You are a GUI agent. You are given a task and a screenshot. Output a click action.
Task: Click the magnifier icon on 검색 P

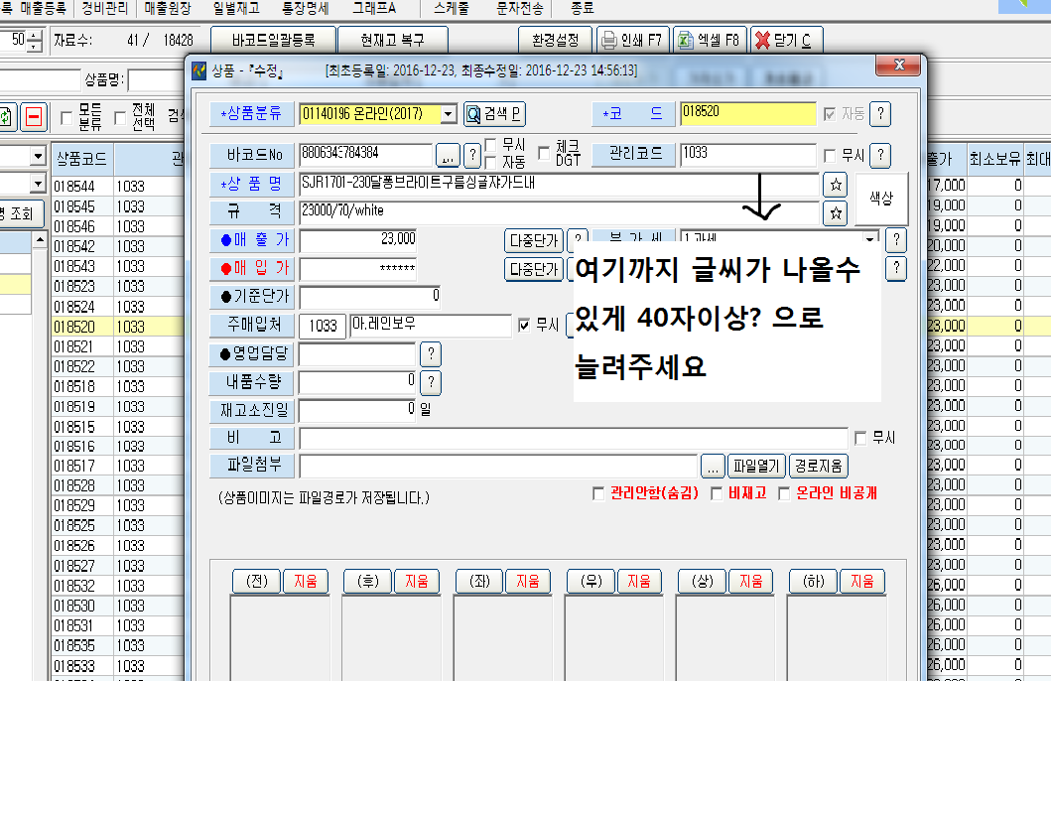pos(473,114)
